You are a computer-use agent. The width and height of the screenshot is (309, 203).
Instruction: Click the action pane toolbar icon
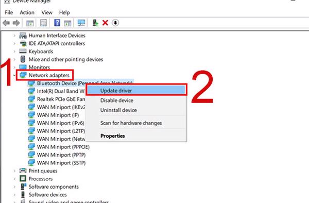(x=67, y=23)
